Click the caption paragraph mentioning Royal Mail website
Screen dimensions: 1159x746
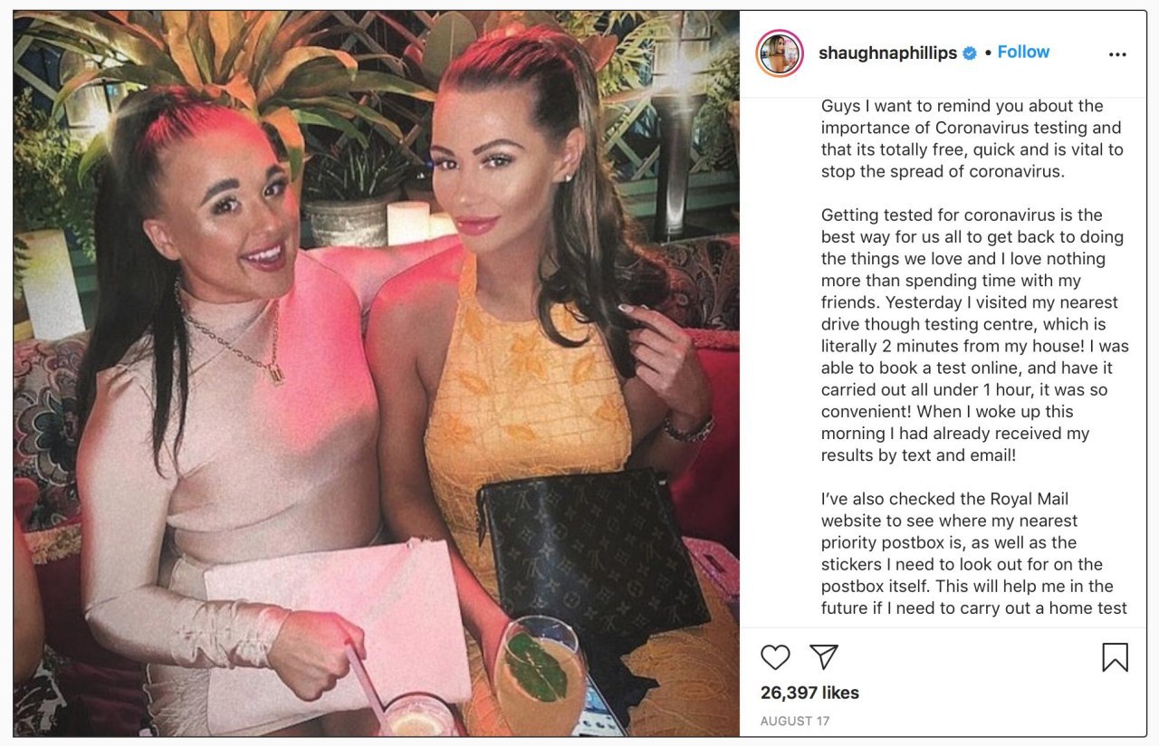coord(973,553)
